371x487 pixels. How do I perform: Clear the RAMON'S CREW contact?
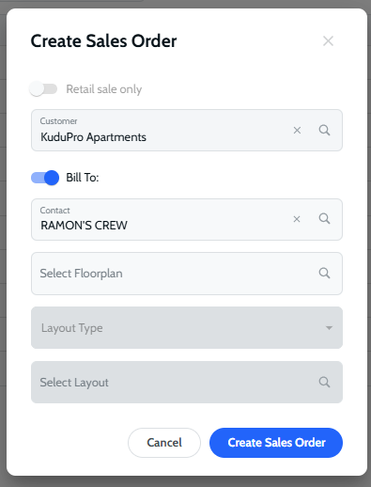point(297,219)
